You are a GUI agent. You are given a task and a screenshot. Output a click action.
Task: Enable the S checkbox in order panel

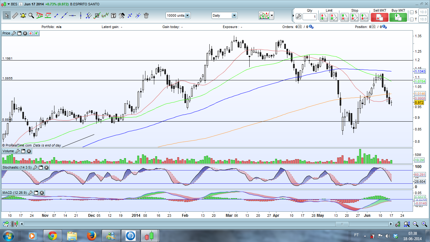pos(412,12)
